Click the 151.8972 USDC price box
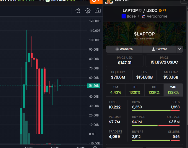This screenshot has height=148, width=188. coord(164,61)
